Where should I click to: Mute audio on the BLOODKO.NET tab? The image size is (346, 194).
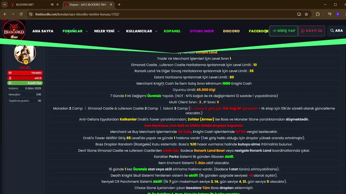pos(52,5)
